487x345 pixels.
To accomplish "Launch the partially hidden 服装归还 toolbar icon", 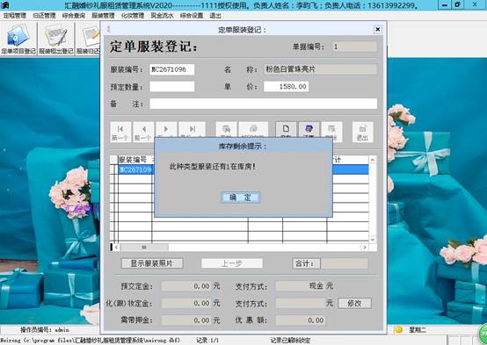I will coord(88,40).
